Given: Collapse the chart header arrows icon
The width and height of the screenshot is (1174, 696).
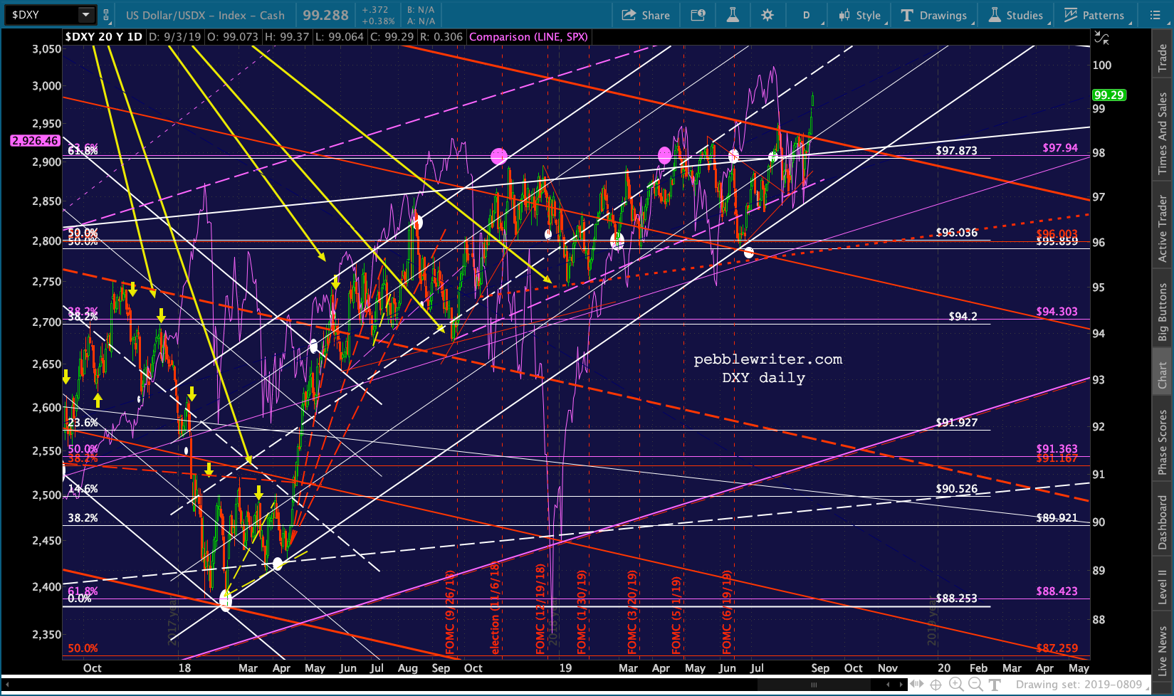Looking at the screenshot, I should coord(1101,38).
